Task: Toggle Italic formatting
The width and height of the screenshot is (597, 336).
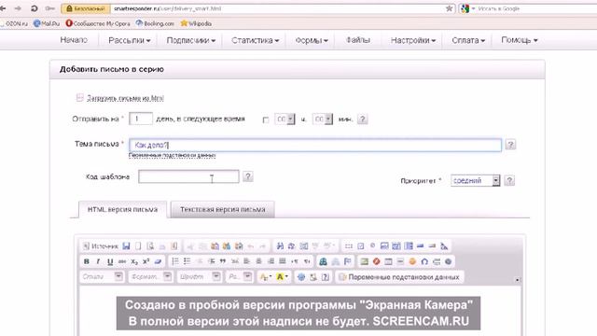Action: coord(98,261)
